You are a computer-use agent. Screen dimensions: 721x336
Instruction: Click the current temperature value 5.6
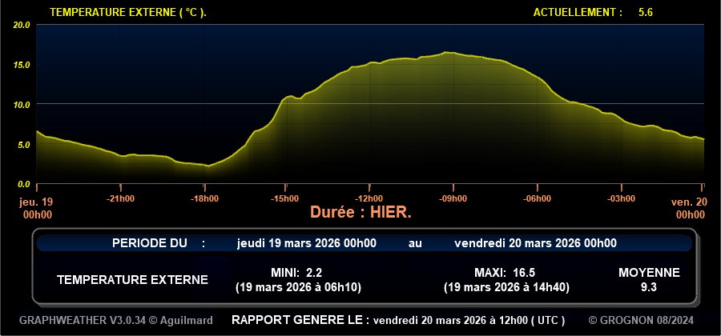[x=646, y=13]
